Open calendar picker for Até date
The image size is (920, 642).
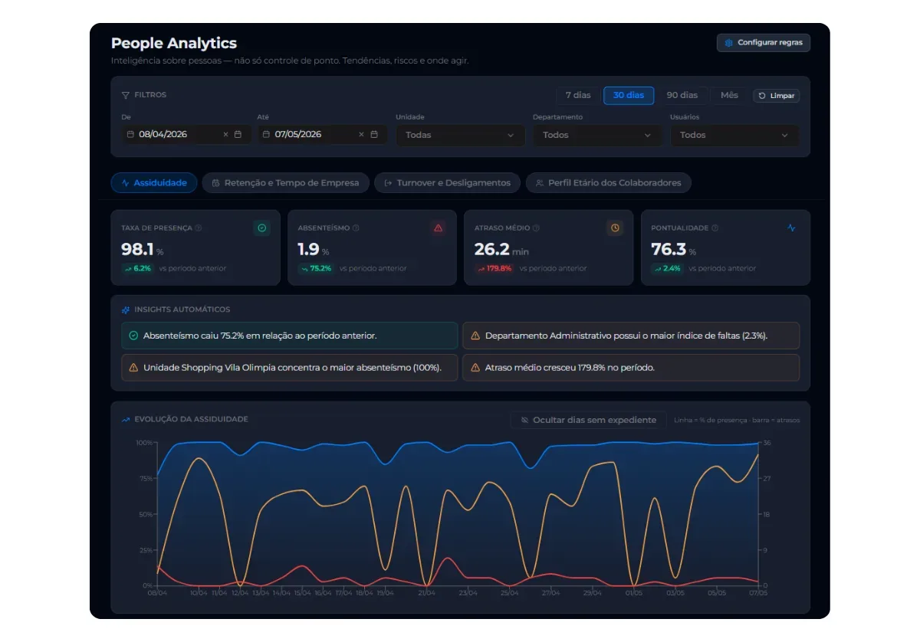coord(374,134)
